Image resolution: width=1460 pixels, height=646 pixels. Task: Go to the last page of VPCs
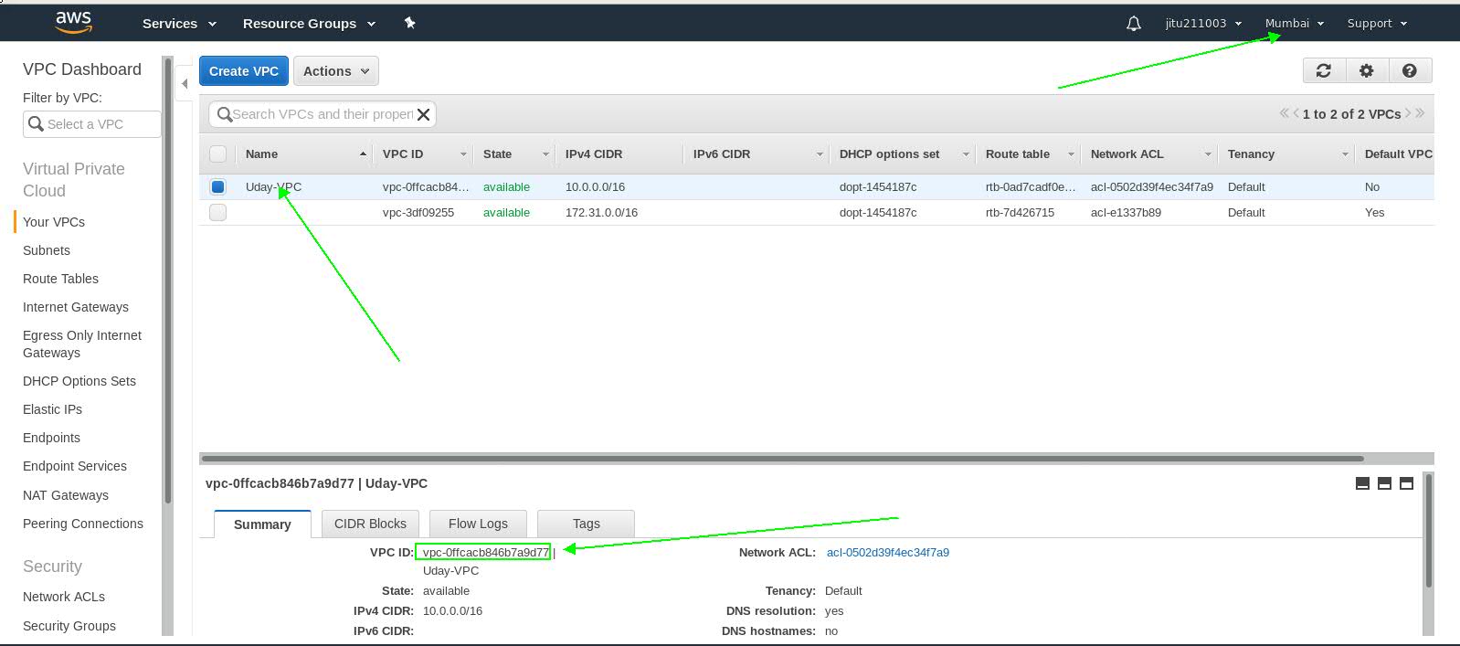tap(1420, 113)
